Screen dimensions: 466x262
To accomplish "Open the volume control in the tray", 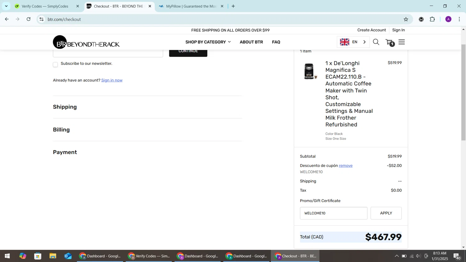I will coord(418,256).
